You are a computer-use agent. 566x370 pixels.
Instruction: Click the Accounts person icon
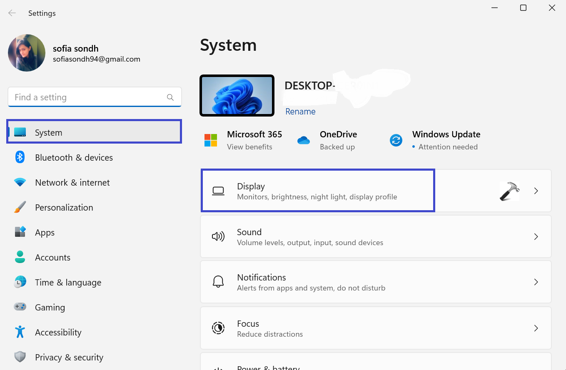20,257
